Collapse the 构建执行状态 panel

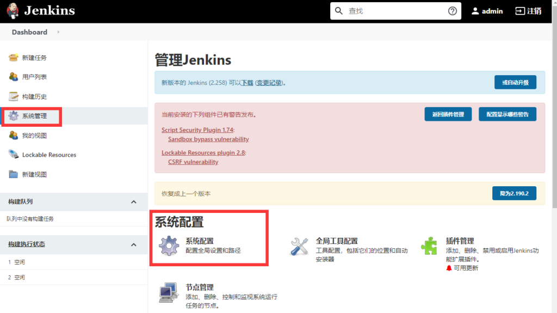[x=134, y=244]
